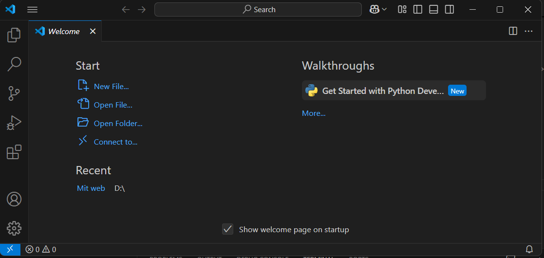Click the New File... link
Image resolution: width=544 pixels, height=258 pixels.
(x=111, y=86)
